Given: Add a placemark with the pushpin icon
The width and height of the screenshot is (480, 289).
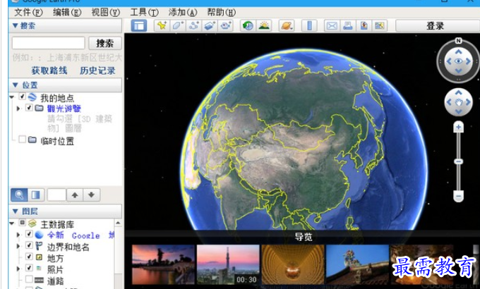Looking at the screenshot, I should point(162,25).
